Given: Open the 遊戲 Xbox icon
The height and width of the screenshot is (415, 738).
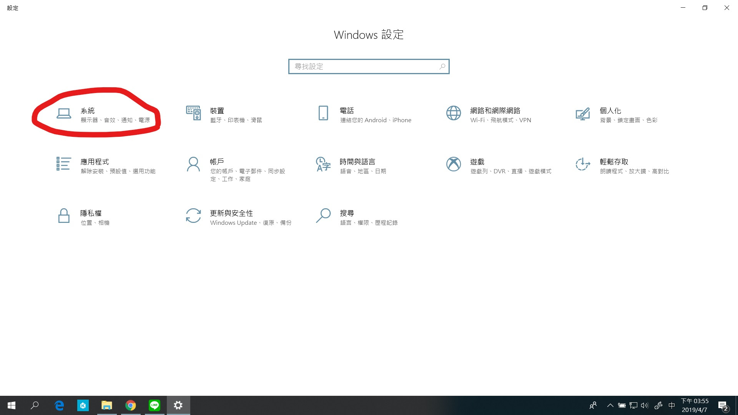Looking at the screenshot, I should tap(454, 164).
